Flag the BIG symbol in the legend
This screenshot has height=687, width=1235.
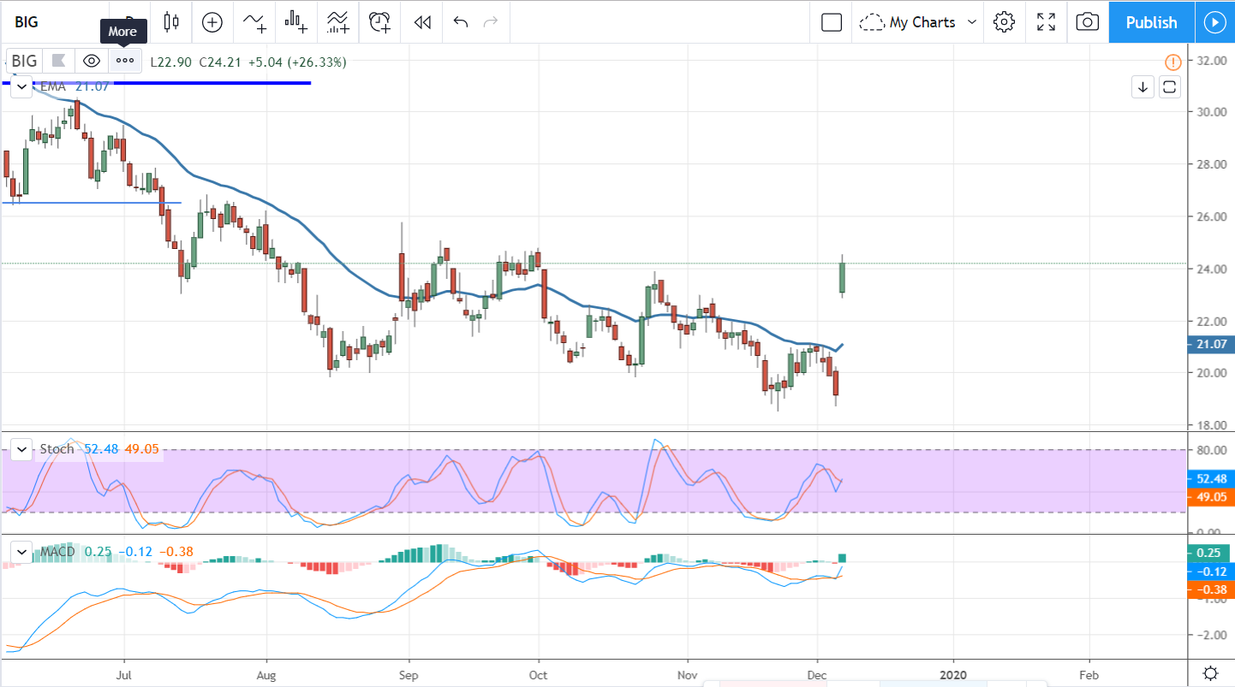(58, 61)
